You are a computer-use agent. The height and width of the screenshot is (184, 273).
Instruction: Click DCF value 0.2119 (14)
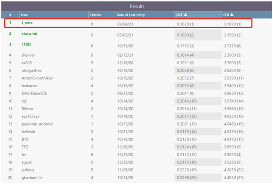coord(187,132)
